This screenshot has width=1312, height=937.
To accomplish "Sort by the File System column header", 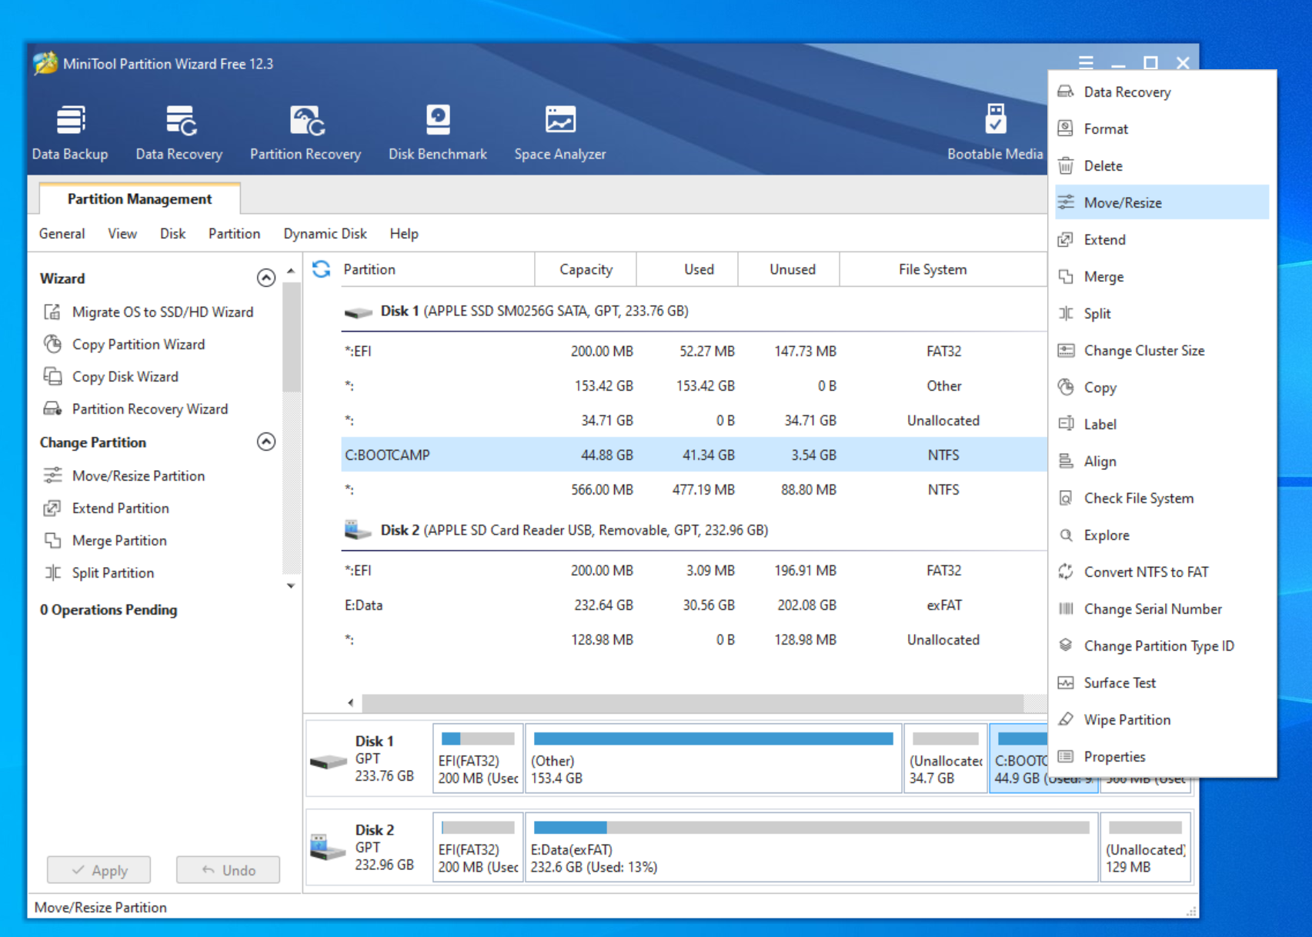I will click(x=943, y=269).
